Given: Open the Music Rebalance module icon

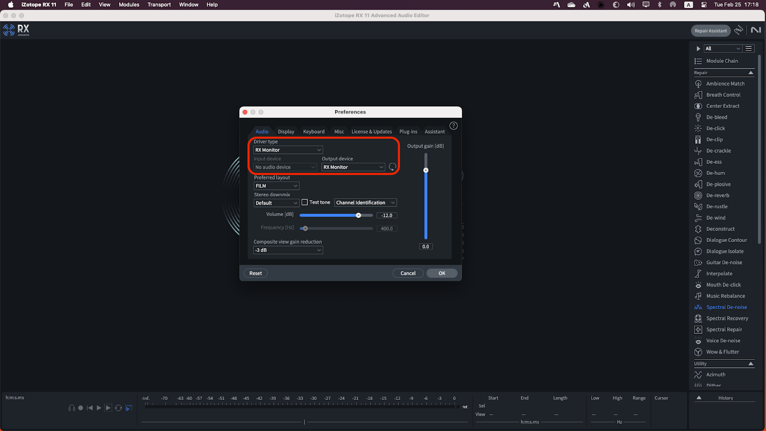Looking at the screenshot, I should point(698,296).
